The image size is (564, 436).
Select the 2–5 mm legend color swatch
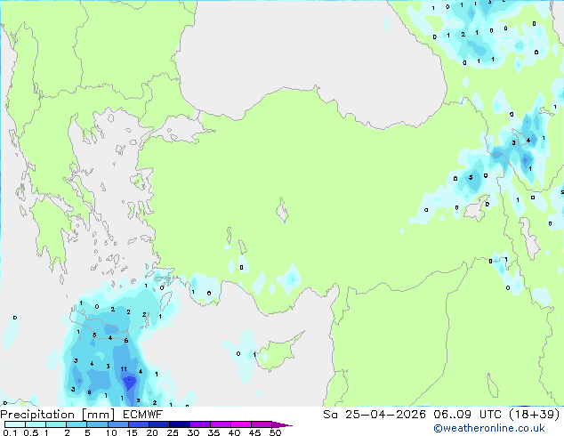coord(77,424)
